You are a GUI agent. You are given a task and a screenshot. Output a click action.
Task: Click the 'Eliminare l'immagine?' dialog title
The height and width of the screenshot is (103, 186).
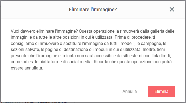(x=93, y=10)
